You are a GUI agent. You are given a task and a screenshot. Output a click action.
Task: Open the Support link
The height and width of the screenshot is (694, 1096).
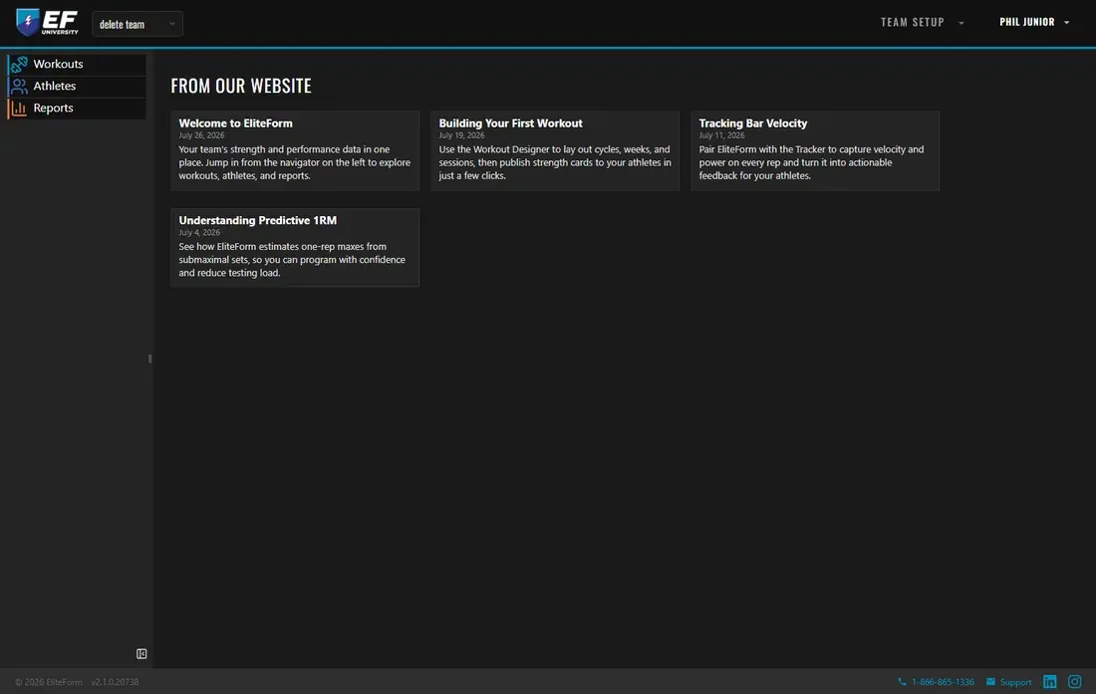tap(1015, 682)
